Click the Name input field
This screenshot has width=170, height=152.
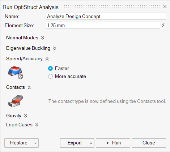pyautogui.click(x=106, y=16)
